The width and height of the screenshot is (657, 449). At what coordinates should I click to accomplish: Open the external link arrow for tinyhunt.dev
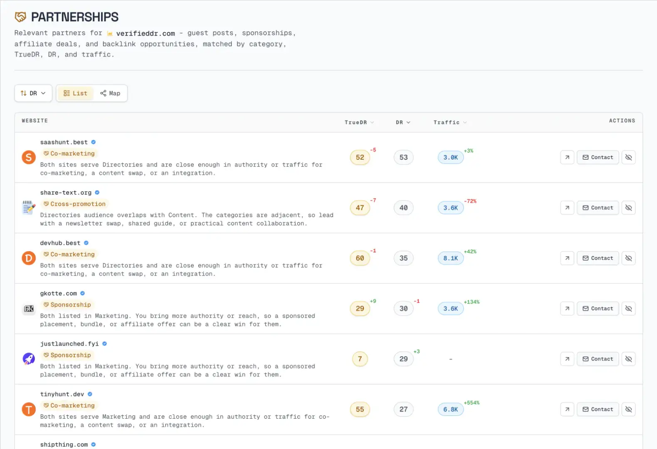pos(567,409)
